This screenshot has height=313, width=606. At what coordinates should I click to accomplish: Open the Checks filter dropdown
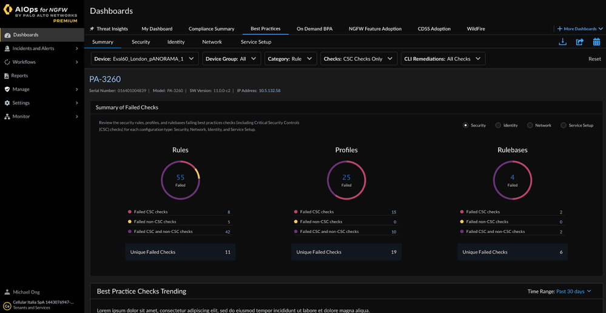coord(358,59)
